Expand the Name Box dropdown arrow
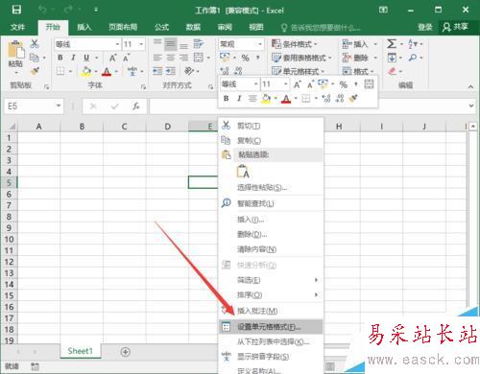This screenshot has height=374, width=480. 59,105
